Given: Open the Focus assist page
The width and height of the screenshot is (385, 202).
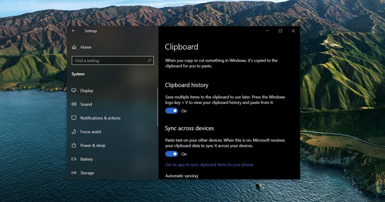Looking at the screenshot, I should tap(91, 132).
